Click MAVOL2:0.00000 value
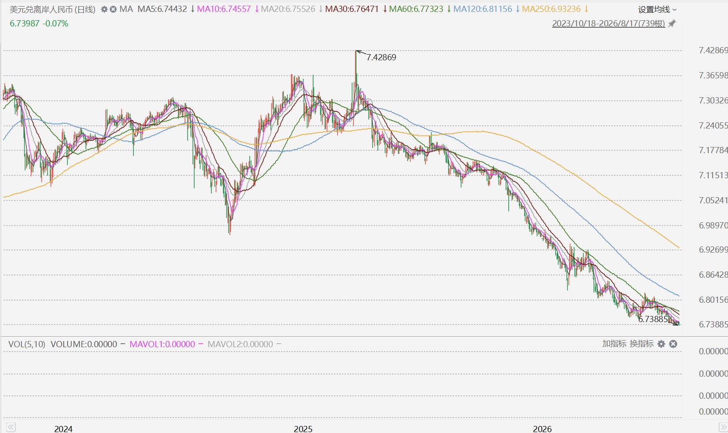The image size is (728, 433). [240, 344]
